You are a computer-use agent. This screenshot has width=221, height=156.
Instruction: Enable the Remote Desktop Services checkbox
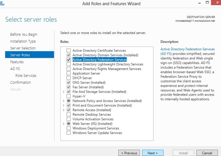point(69,115)
